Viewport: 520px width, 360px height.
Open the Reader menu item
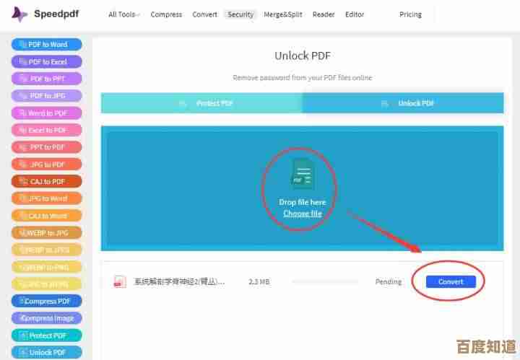tap(324, 14)
